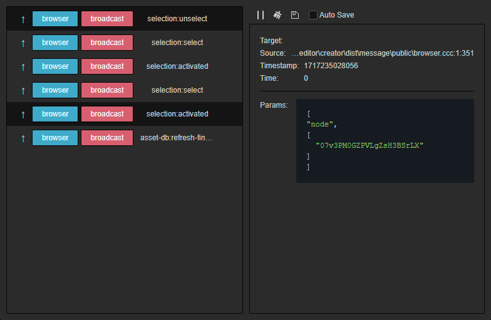
Task: Click the broadcast tag in the selection:unselect row
Action: (107, 19)
